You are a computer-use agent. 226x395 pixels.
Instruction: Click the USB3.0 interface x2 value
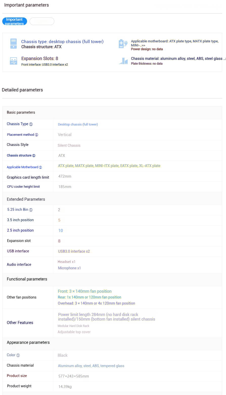(74, 251)
